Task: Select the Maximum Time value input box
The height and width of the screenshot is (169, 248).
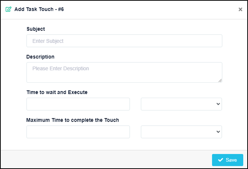Action: (78, 132)
